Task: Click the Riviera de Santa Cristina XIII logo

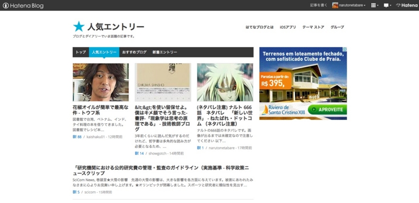Action: (283, 110)
